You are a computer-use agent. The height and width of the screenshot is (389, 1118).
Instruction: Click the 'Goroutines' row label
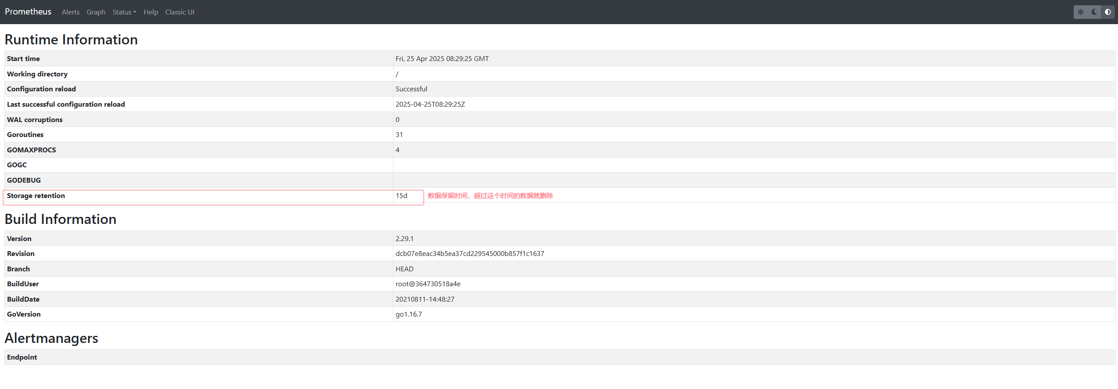pyautogui.click(x=25, y=135)
